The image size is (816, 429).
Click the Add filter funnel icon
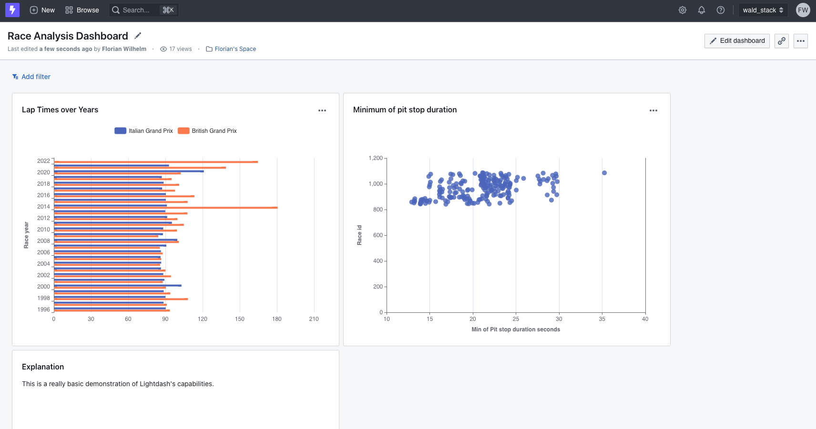coord(16,76)
